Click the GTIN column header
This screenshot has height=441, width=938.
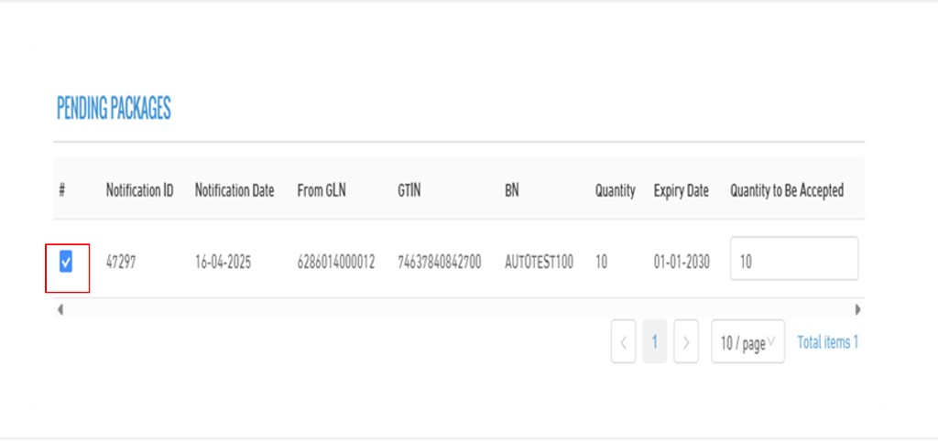click(x=410, y=191)
